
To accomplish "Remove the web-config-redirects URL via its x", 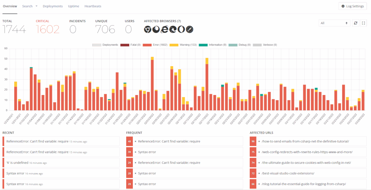I will tap(259, 152).
